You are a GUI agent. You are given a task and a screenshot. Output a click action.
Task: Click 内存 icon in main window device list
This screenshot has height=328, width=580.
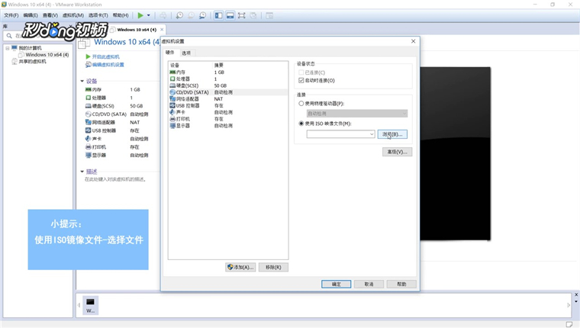[88, 89]
